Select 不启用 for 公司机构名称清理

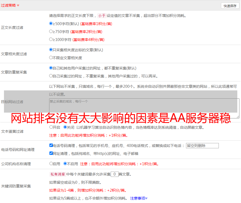tap(65, 164)
